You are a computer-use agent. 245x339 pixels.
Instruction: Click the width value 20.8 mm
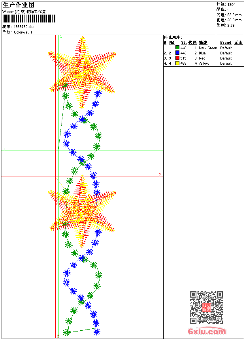tap(234, 20)
